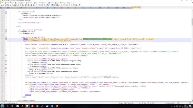Screen dimensions: 193x108
Task: Open FileZilla from the taskbar
Action: coord(32,106)
